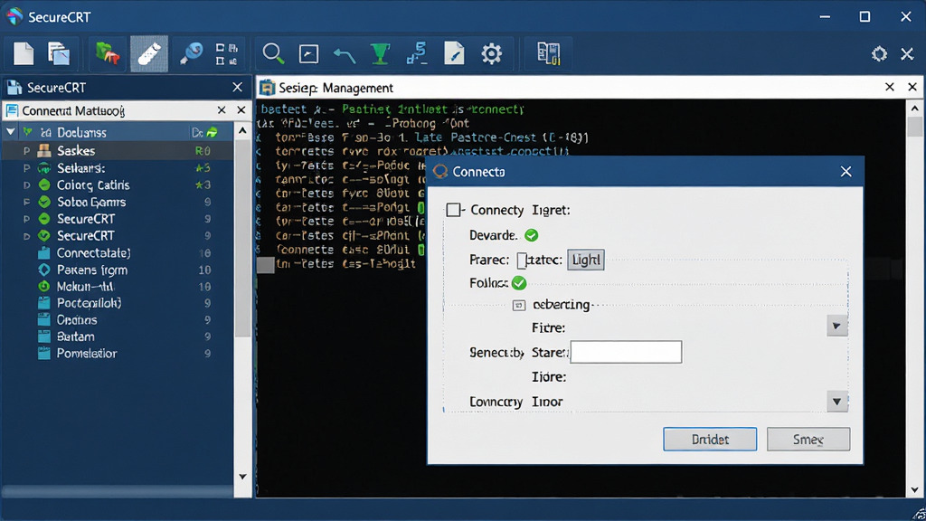Click the Sesiep Management panel icon
Image resolution: width=926 pixels, height=521 pixels.
[267, 88]
